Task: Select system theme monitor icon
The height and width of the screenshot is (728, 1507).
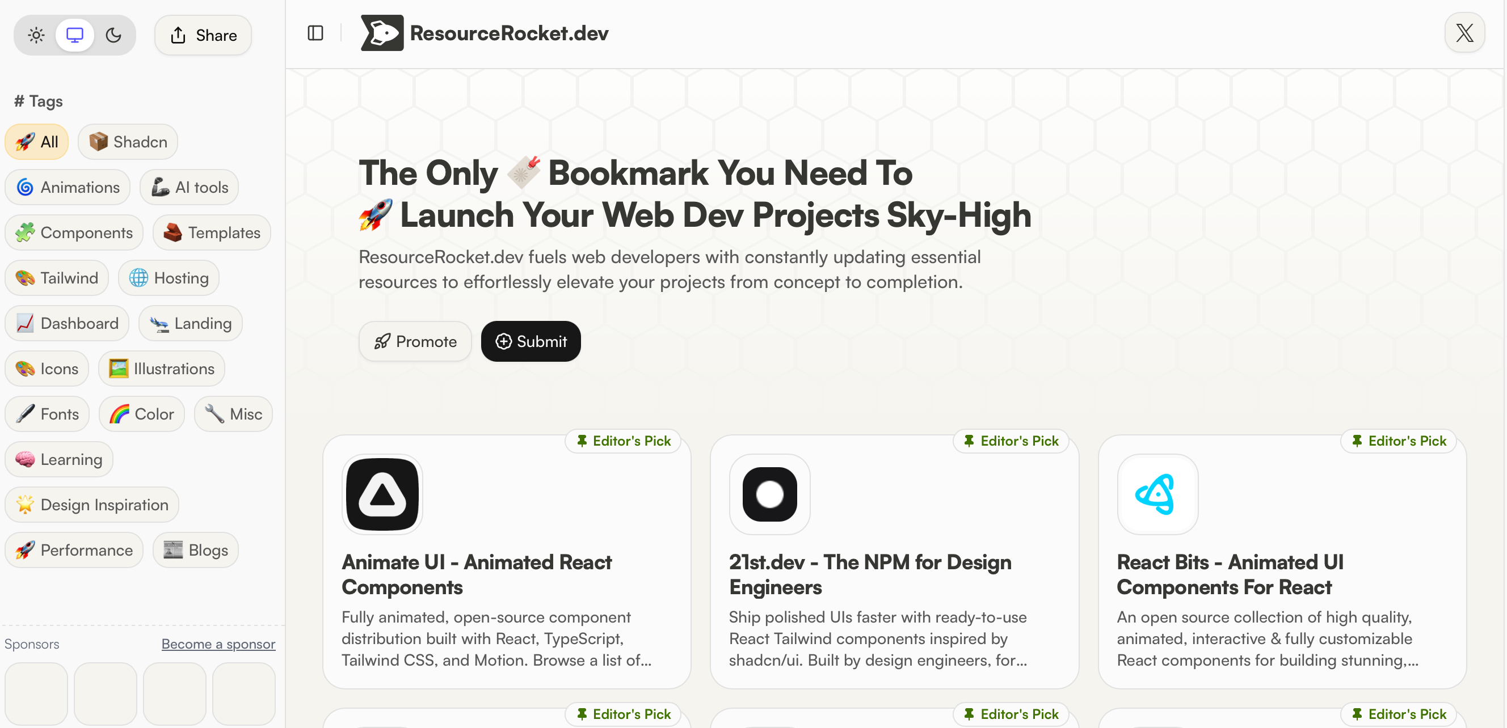Action: (75, 35)
